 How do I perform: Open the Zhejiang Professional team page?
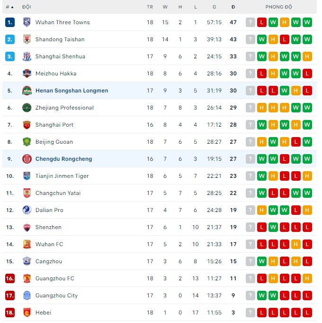tap(64, 108)
